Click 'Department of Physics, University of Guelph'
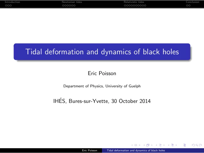The width and height of the screenshot is (204, 153). click(x=102, y=86)
